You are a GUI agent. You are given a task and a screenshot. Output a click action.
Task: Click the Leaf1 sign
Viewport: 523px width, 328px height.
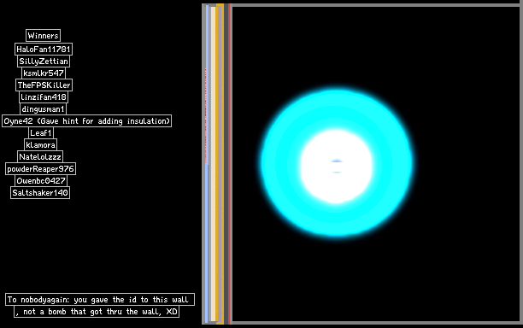[41, 133]
